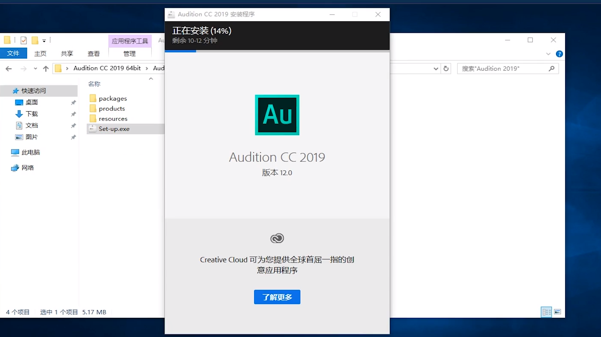The image size is (601, 337).
Task: Switch Explorer to details view
Action: 547,312
